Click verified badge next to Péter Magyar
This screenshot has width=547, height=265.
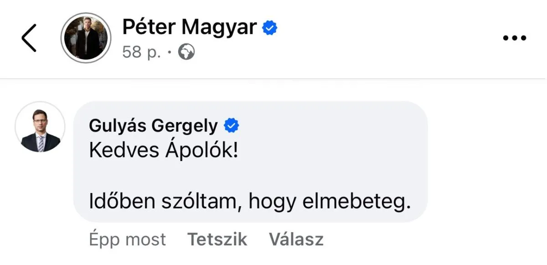(270, 28)
